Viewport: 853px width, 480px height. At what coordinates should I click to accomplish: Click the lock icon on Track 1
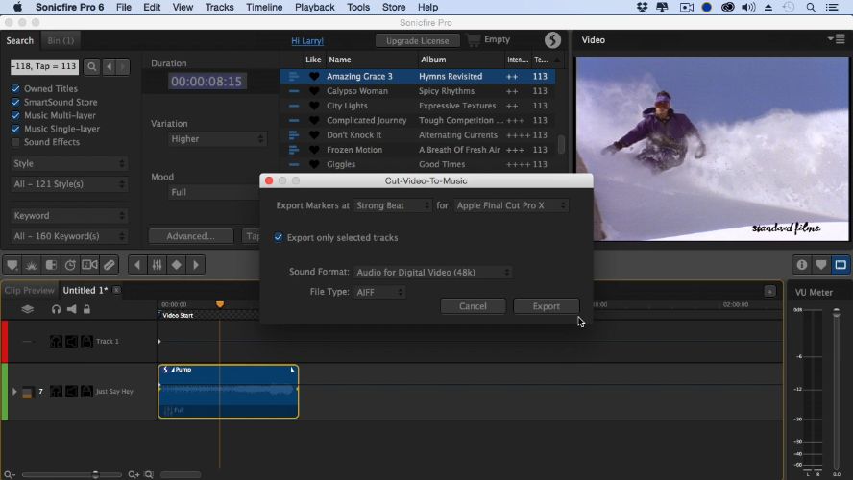(85, 341)
